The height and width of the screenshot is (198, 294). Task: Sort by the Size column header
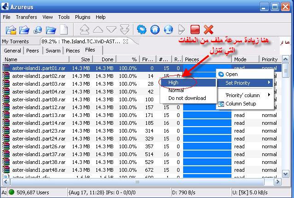(81, 59)
